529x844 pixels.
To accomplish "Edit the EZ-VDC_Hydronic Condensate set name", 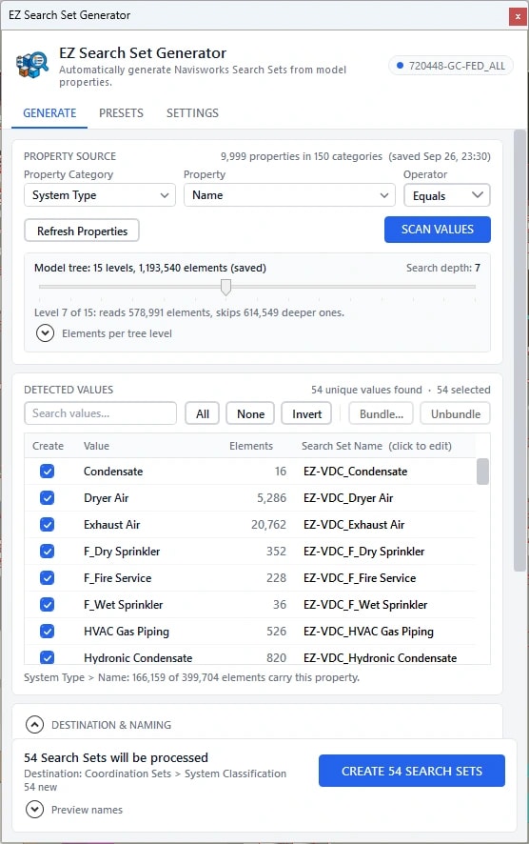I will [x=380, y=657].
